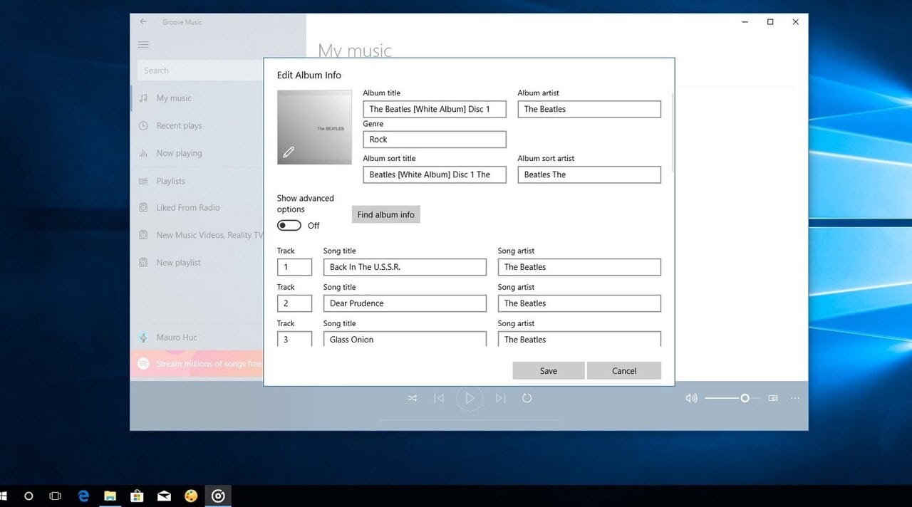Click the Find album info button
912x507 pixels.
pyautogui.click(x=385, y=214)
